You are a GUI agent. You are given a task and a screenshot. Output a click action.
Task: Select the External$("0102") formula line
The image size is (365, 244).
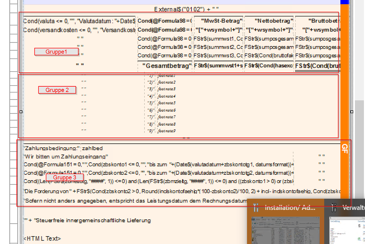[x=186, y=9]
